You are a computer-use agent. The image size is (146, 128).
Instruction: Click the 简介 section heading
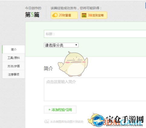(48, 68)
